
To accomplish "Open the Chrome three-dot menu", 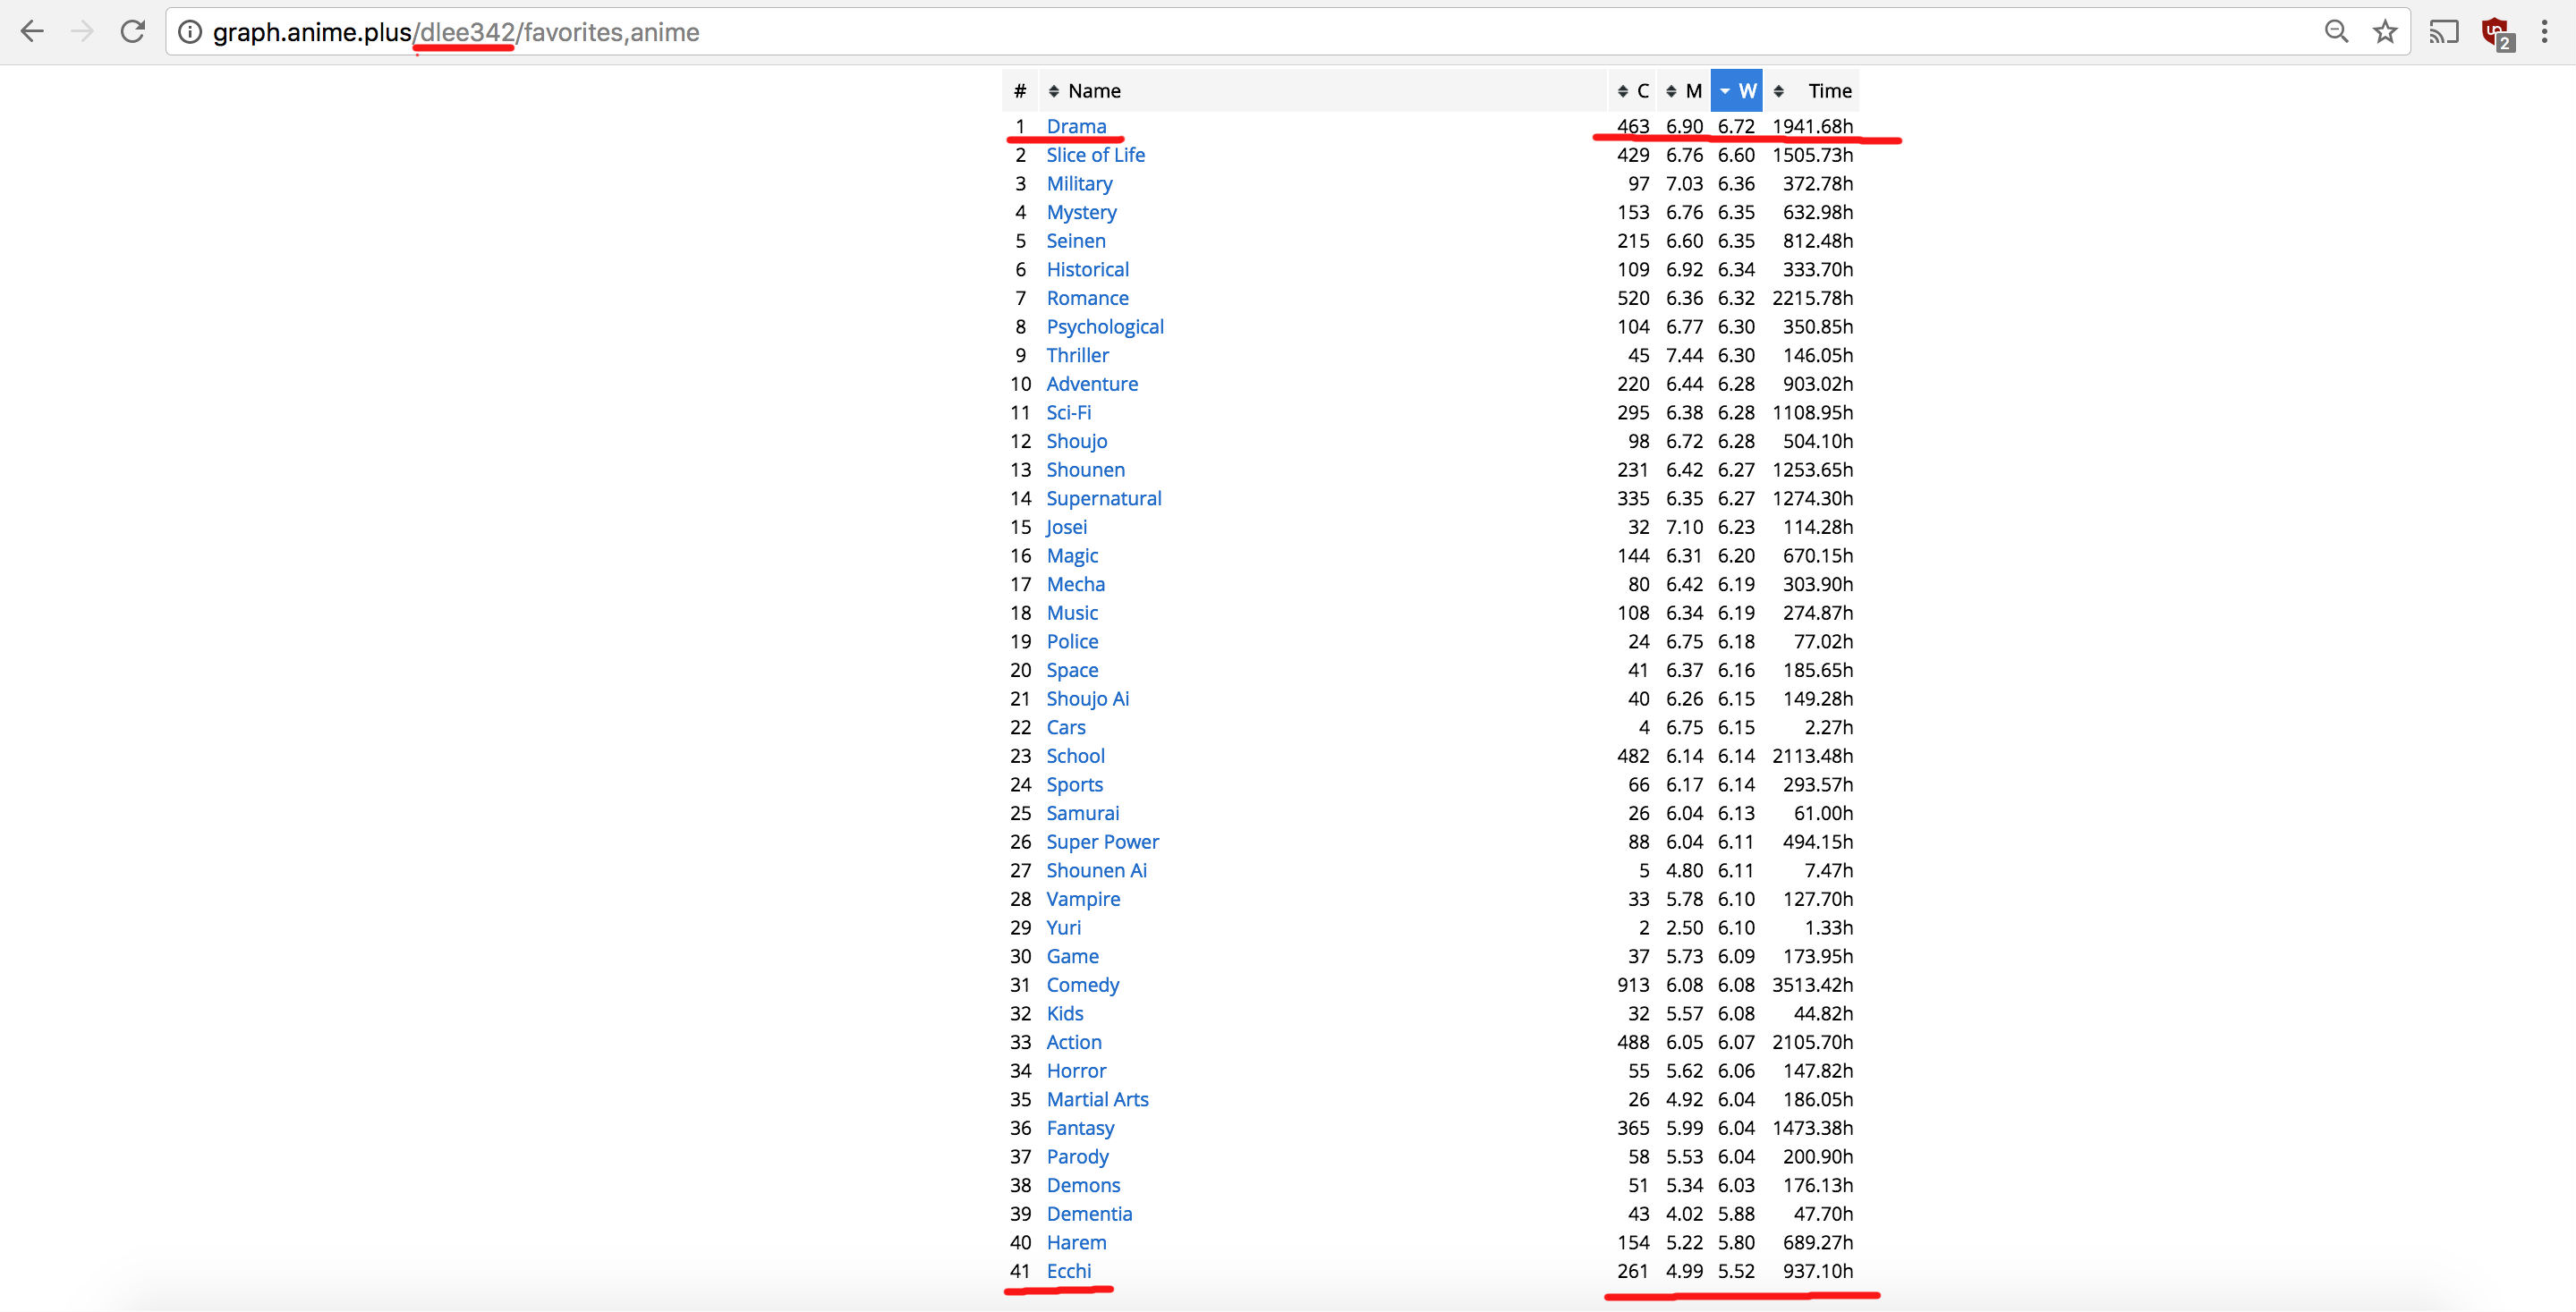I will [2545, 32].
